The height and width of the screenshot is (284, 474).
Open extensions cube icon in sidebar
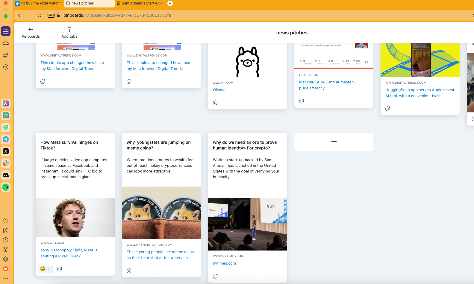pyautogui.click(x=5, y=249)
